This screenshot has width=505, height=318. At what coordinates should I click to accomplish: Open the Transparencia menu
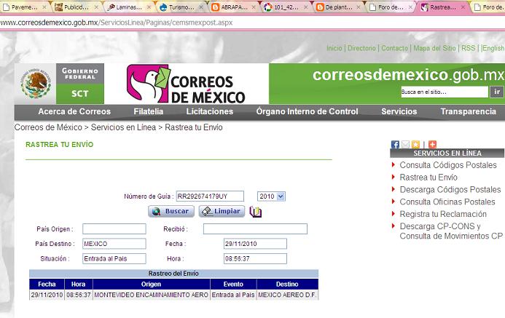click(469, 111)
